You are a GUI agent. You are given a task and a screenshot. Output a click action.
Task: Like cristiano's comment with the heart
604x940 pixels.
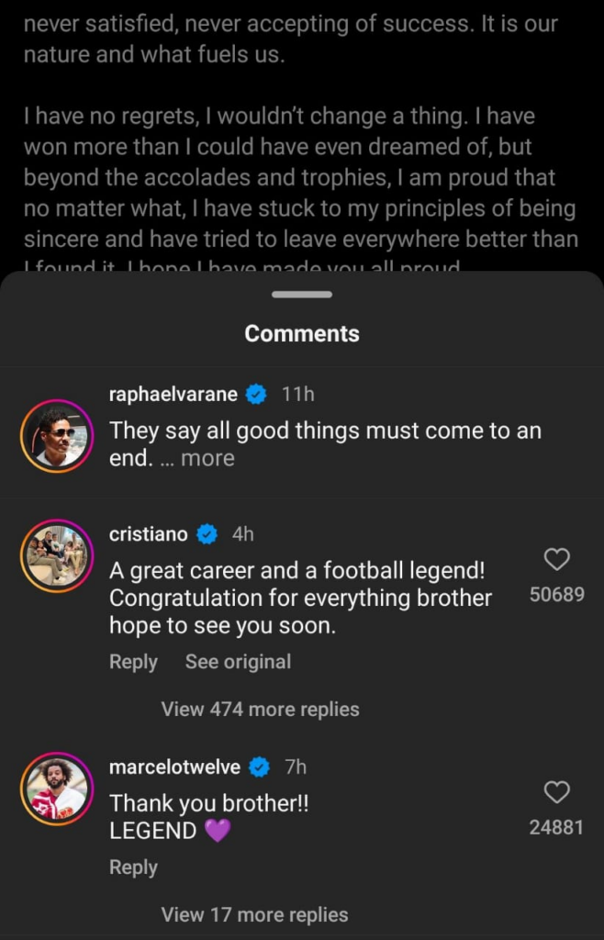[556, 559]
